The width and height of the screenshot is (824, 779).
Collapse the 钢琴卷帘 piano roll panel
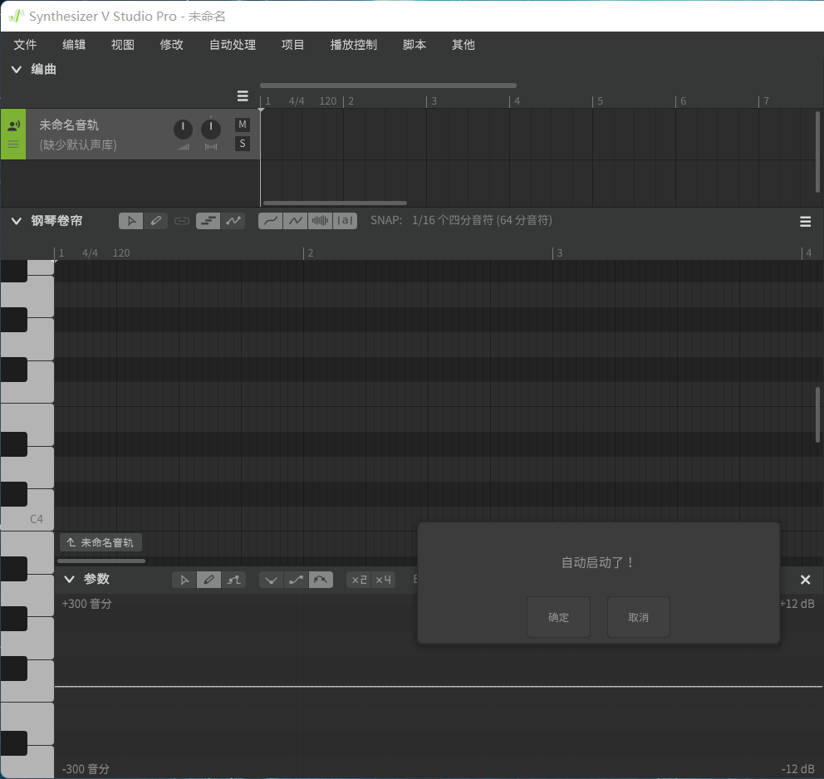tap(17, 221)
